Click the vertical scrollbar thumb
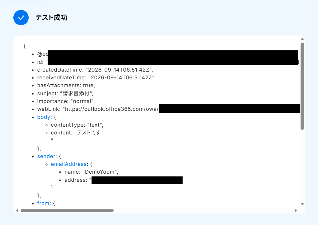The image size is (318, 225). [302, 86]
